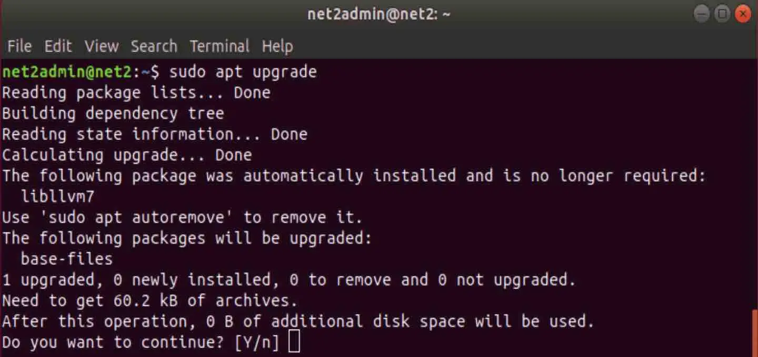Open the Search menu
This screenshot has height=357, width=758.
tap(154, 46)
